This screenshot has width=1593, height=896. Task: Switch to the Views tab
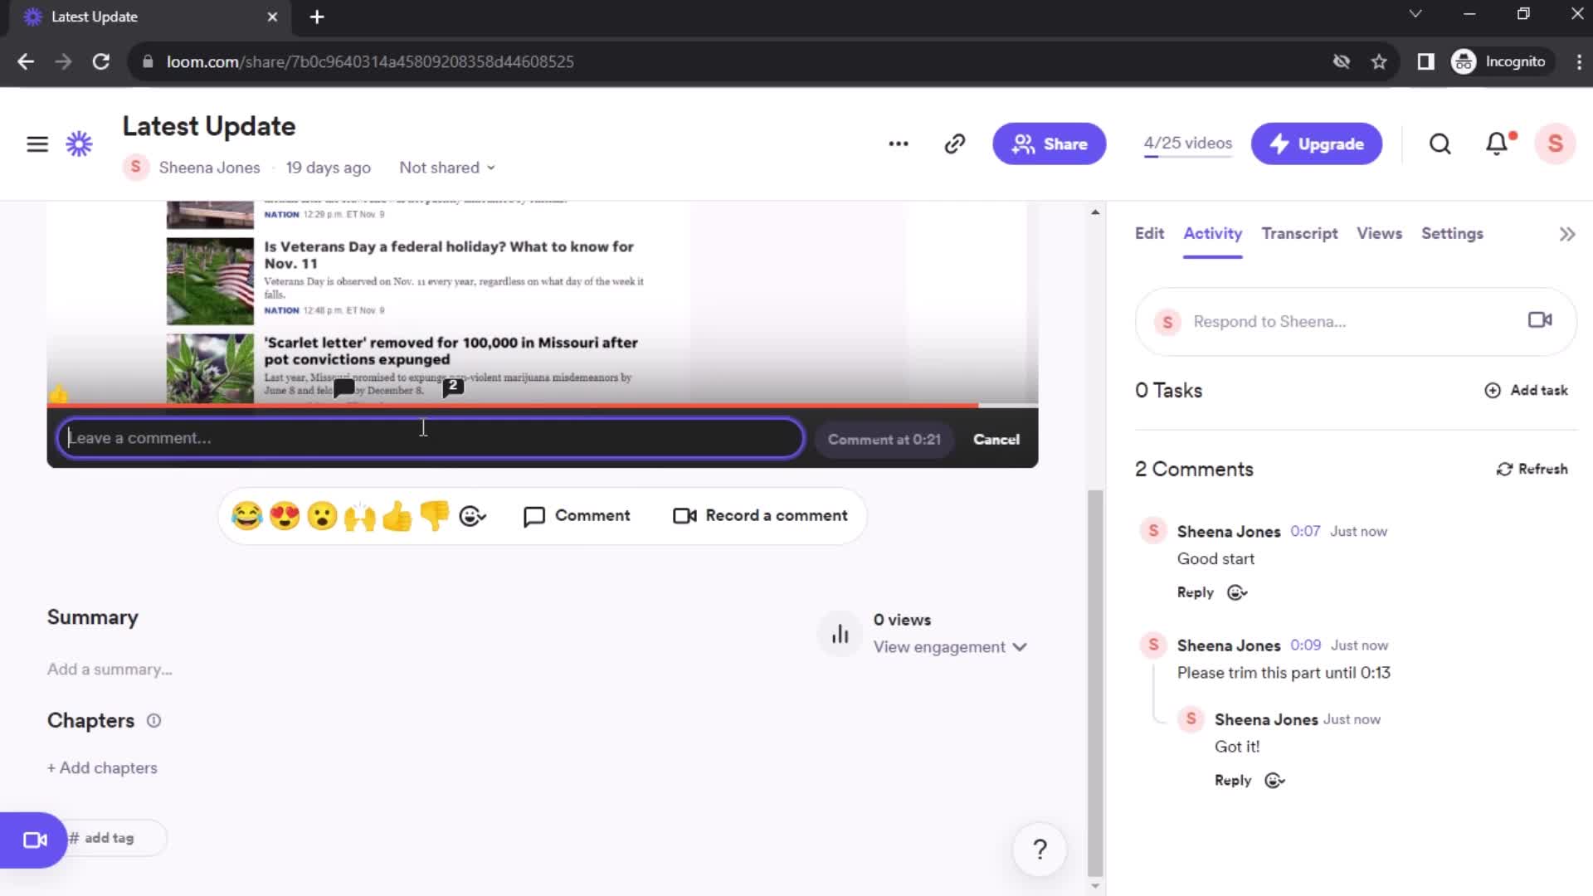coord(1379,233)
